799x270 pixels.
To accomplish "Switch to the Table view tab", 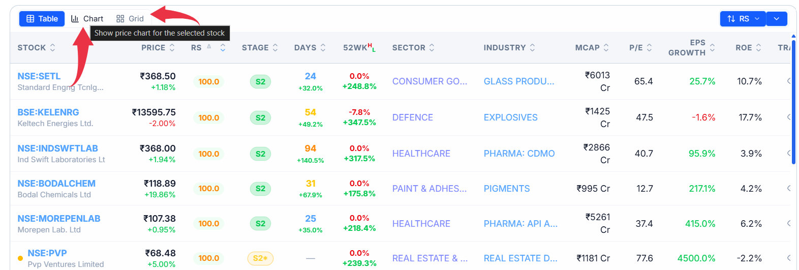I will tap(42, 19).
